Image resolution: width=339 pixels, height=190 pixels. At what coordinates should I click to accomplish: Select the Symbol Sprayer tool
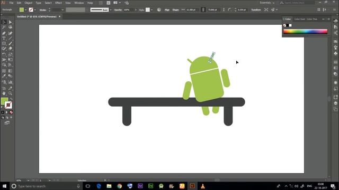tap(4, 82)
